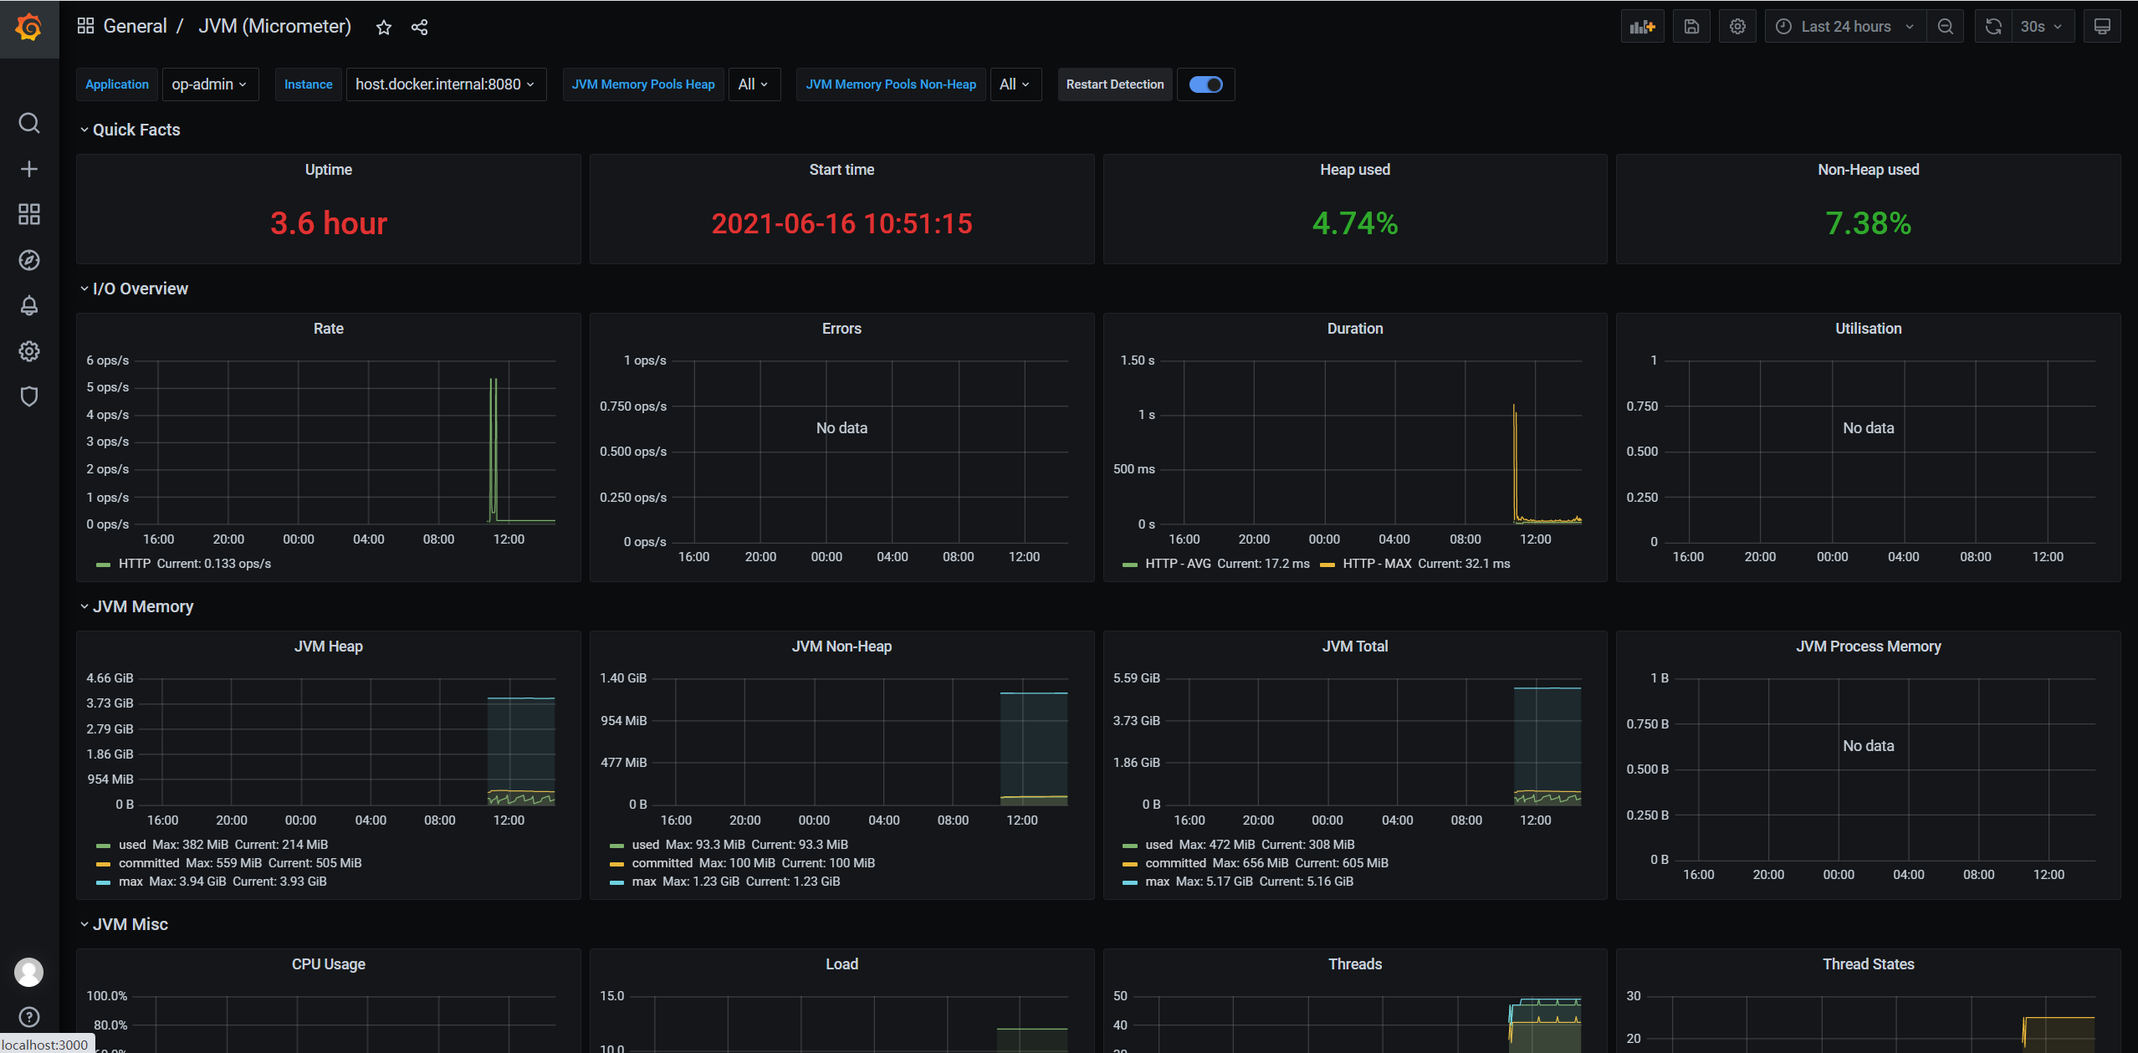Screen dimensions: 2138x1053
Task: Open the Help question mark icon
Action: 29,1017
